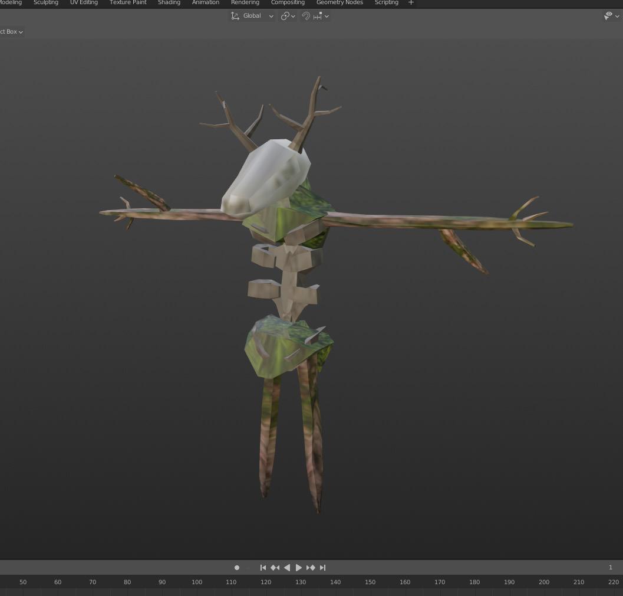Click frame 150 on the timeline ruler
This screenshot has height=596, width=623.
(370, 582)
